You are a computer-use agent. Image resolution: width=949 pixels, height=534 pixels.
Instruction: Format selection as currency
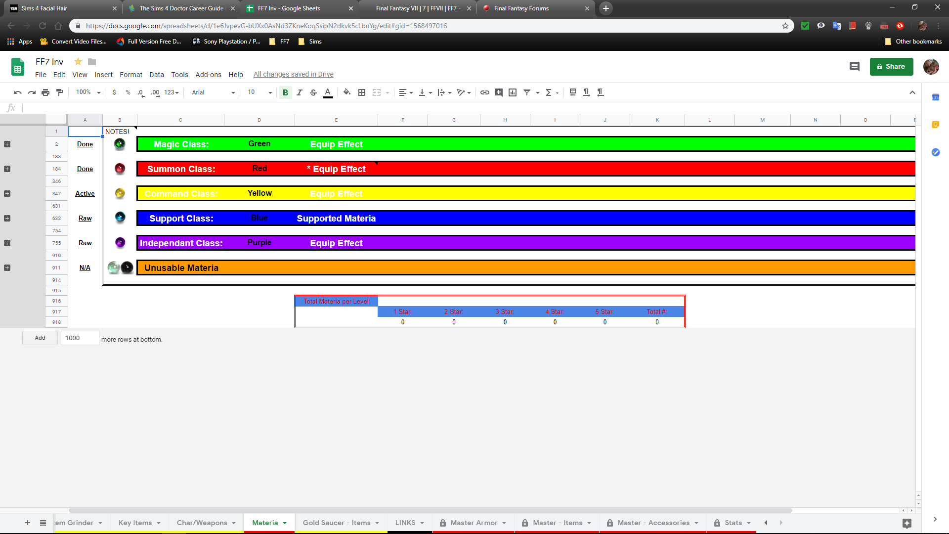(114, 92)
